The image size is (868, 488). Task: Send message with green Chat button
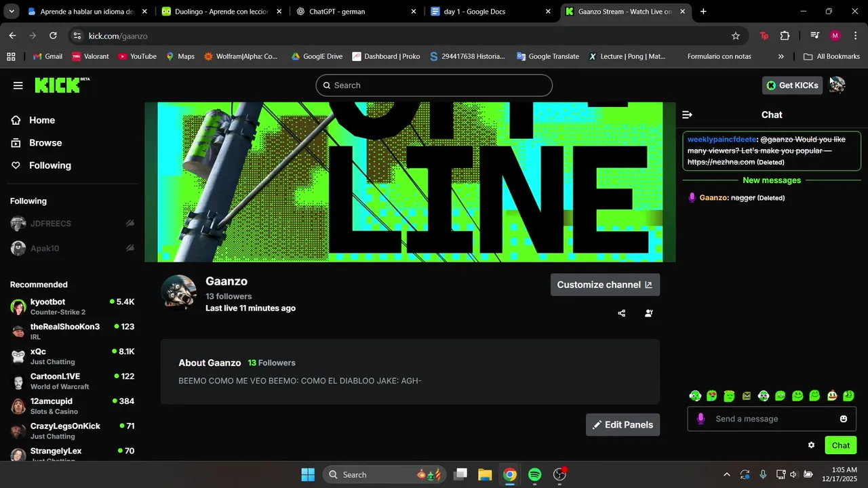pyautogui.click(x=841, y=445)
